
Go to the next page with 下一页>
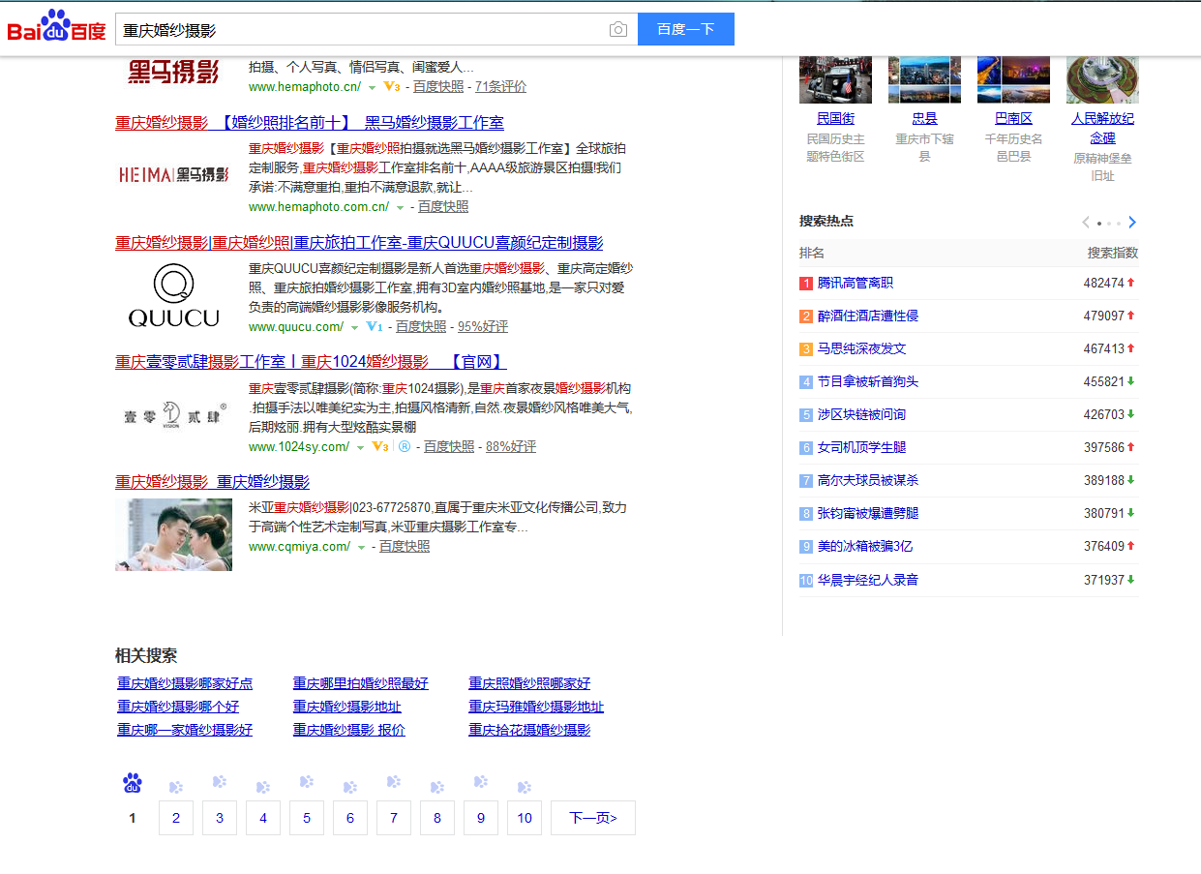[593, 818]
